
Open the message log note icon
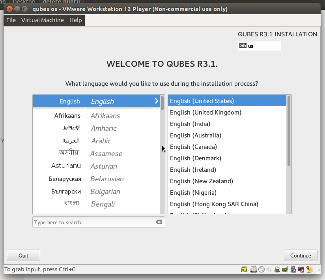310,269
